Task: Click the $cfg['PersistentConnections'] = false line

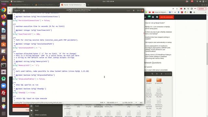Action: tap(32, 20)
